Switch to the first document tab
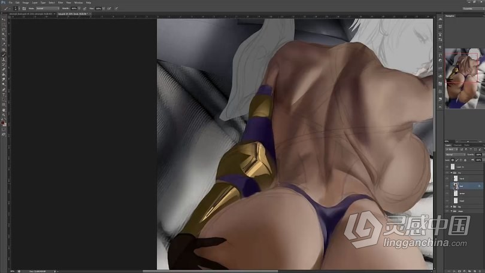 click(x=31, y=14)
